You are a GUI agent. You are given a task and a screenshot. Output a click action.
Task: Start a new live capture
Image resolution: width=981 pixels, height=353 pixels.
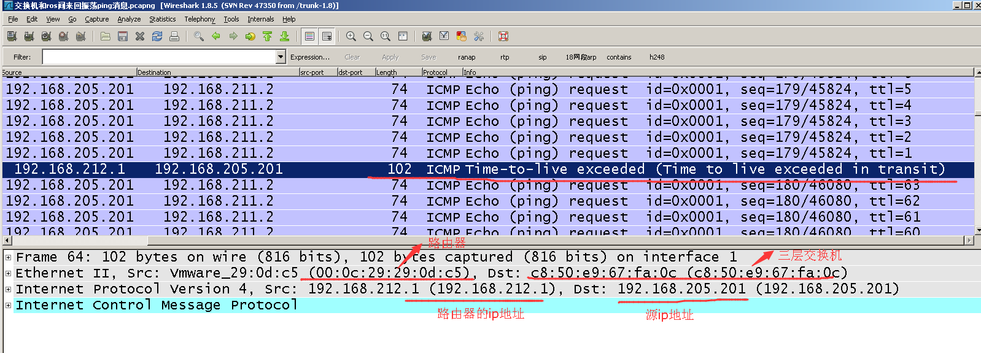(x=46, y=36)
